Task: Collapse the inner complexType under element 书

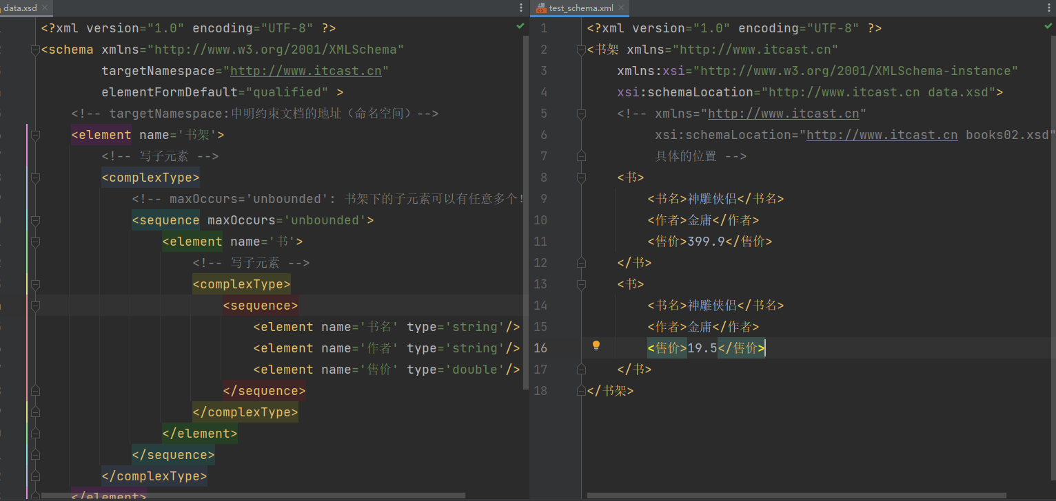Action: tap(35, 284)
